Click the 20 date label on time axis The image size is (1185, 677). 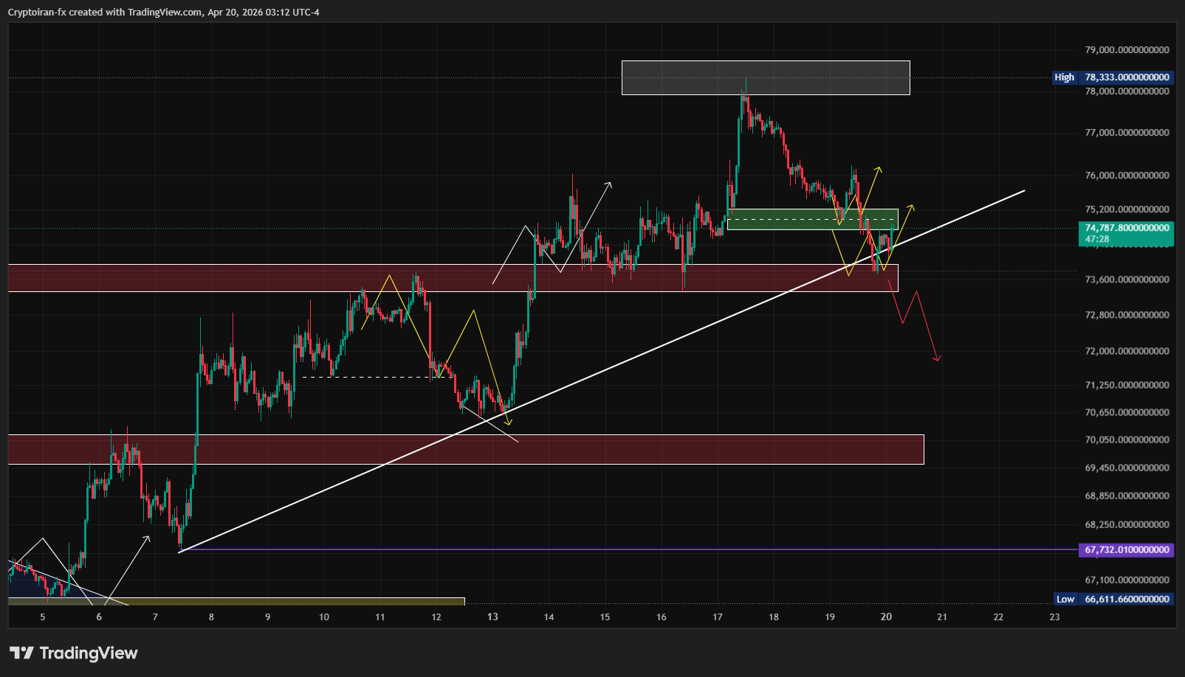(886, 617)
